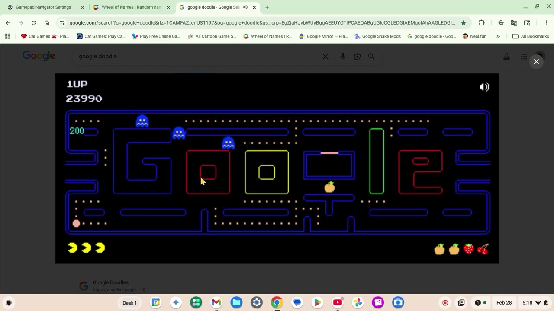This screenshot has height=311, width=554.
Task: Launch Google Calendar from shelf
Action: pyautogui.click(x=155, y=303)
